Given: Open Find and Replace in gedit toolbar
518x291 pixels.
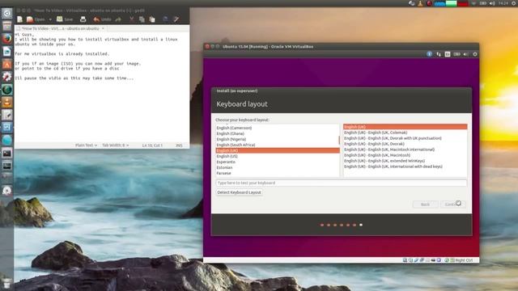Looking at the screenshot, I should 176,19.
